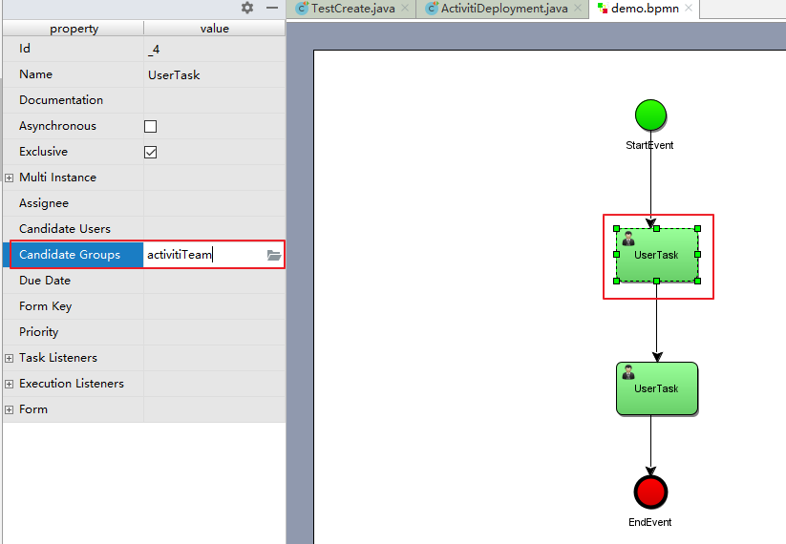The image size is (786, 544).
Task: Click the Candidate Users value cell
Action: tap(214, 229)
